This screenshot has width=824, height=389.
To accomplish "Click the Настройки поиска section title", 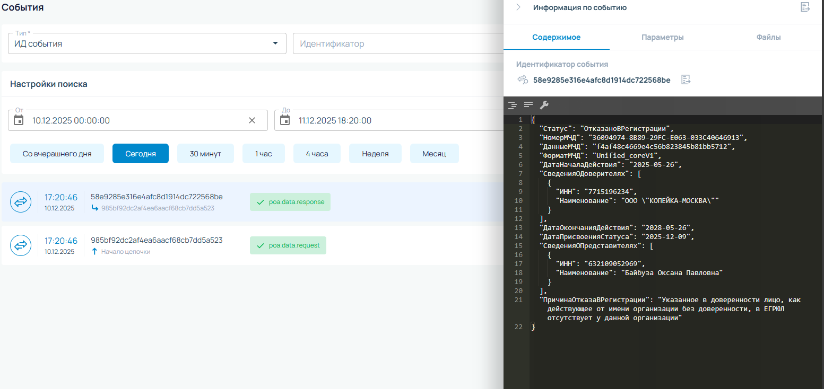I will tap(49, 84).
